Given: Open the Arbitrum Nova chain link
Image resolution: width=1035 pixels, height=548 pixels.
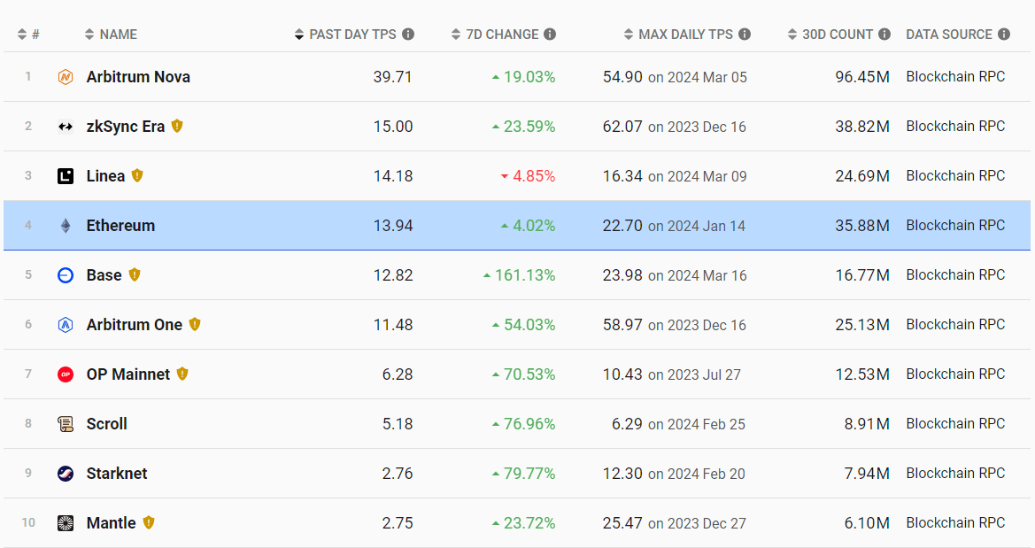Looking at the screenshot, I should [x=138, y=77].
